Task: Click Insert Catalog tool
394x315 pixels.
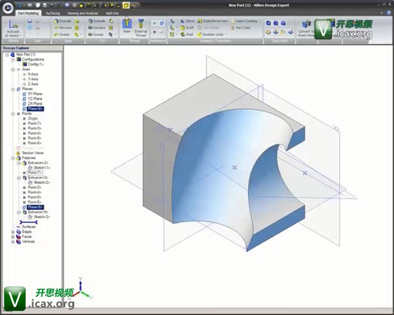Action: point(244,21)
